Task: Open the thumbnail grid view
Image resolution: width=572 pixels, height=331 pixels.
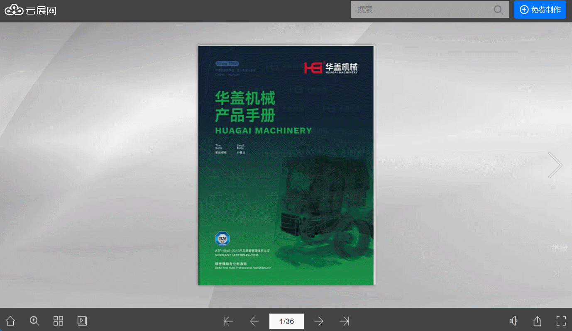Action: (58, 321)
